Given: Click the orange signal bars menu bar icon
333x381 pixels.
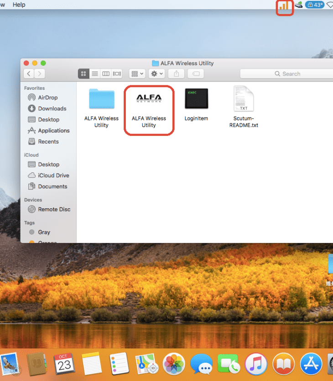Looking at the screenshot, I should pos(284,6).
